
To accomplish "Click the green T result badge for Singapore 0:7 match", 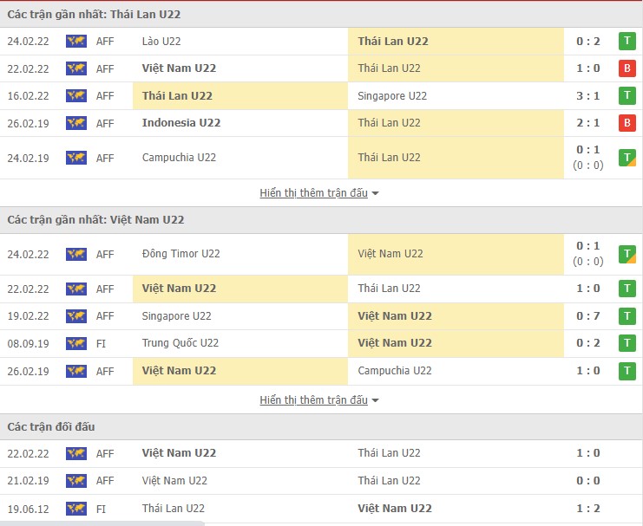I will [627, 316].
